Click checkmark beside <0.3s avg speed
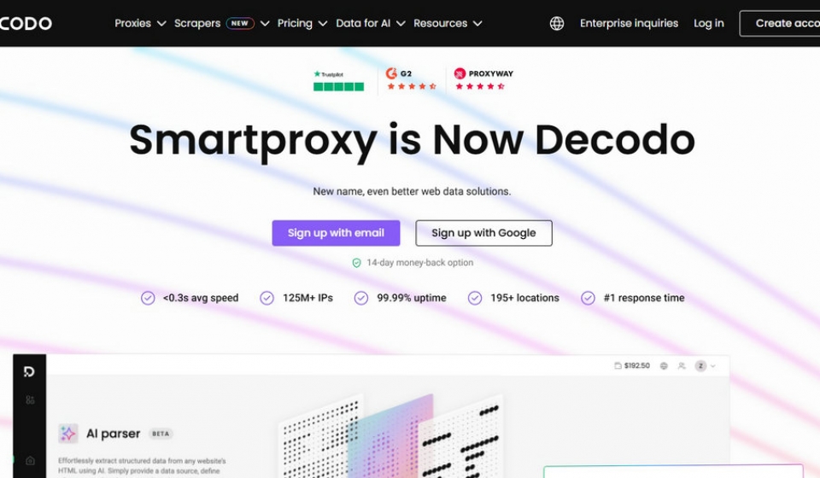This screenshot has width=820, height=478. pos(148,298)
